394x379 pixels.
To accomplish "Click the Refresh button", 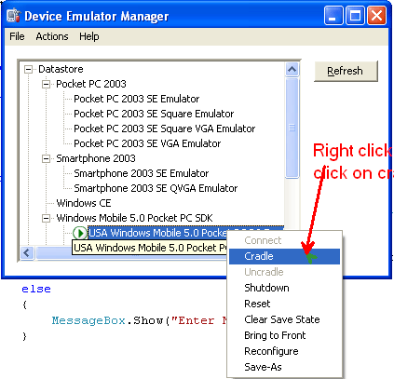I will 346,71.
